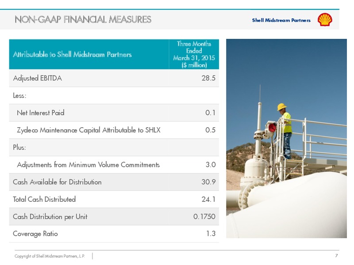This screenshot has height=265, width=354.
Task: Select 'Zydeco Maintenance Capital Attributable to SHLX'
Action: pyautogui.click(x=89, y=130)
